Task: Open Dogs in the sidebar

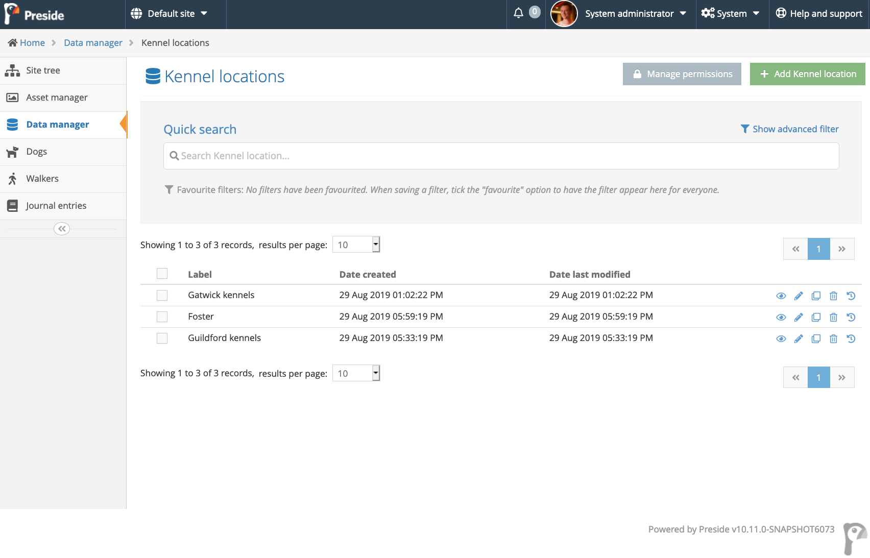Action: click(37, 152)
